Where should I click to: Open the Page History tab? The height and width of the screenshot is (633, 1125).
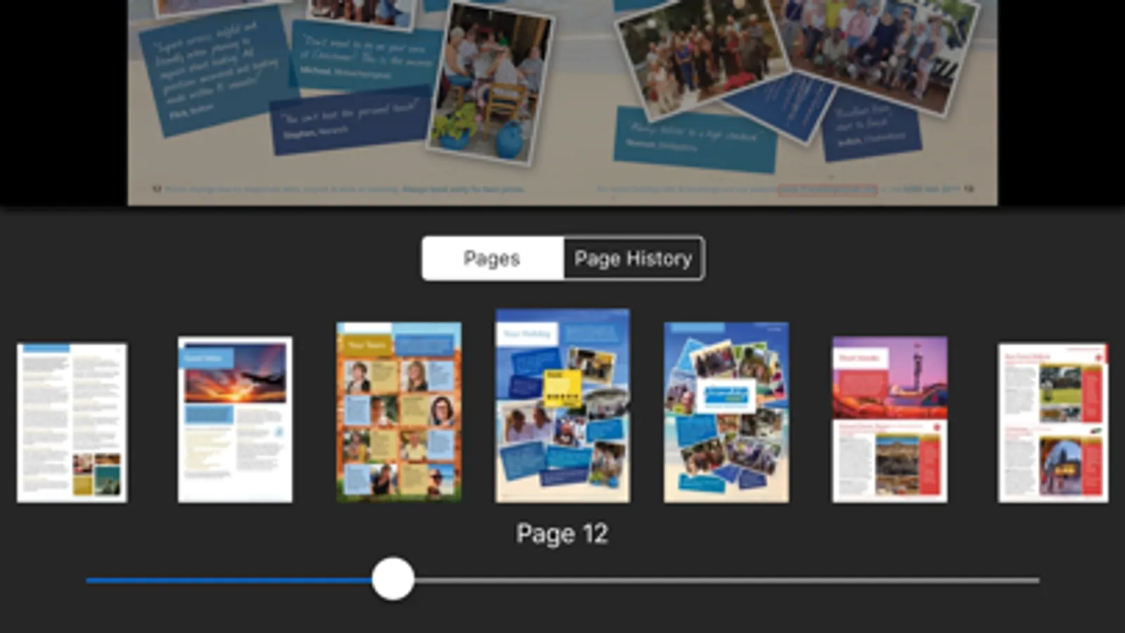coord(633,258)
